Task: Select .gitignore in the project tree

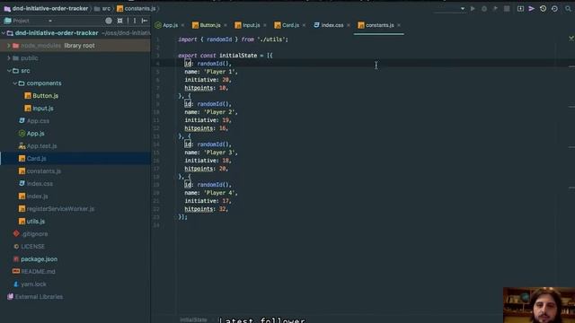Action: pos(34,234)
